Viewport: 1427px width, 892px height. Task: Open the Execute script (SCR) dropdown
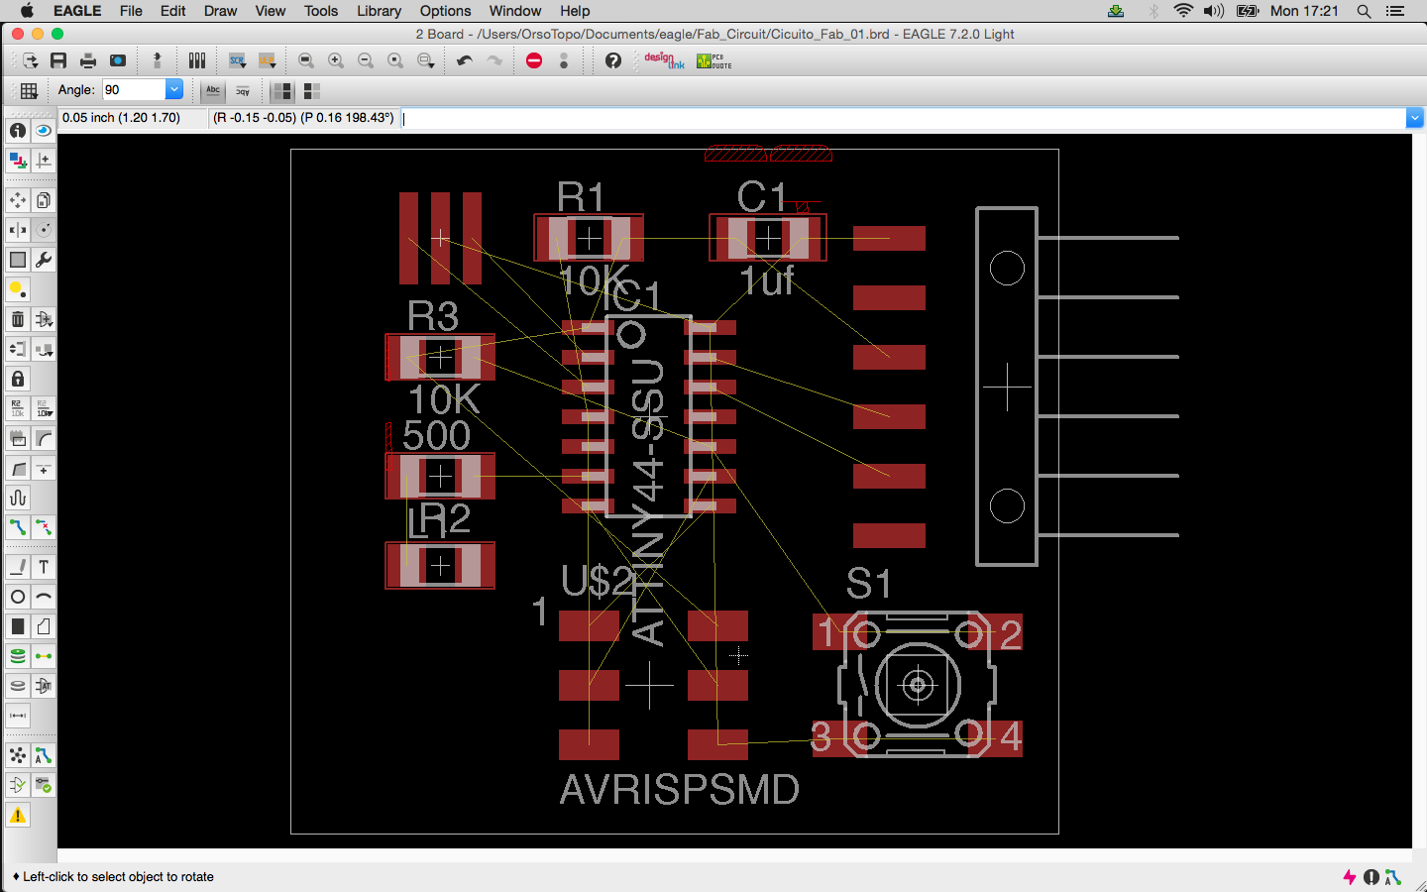(237, 60)
